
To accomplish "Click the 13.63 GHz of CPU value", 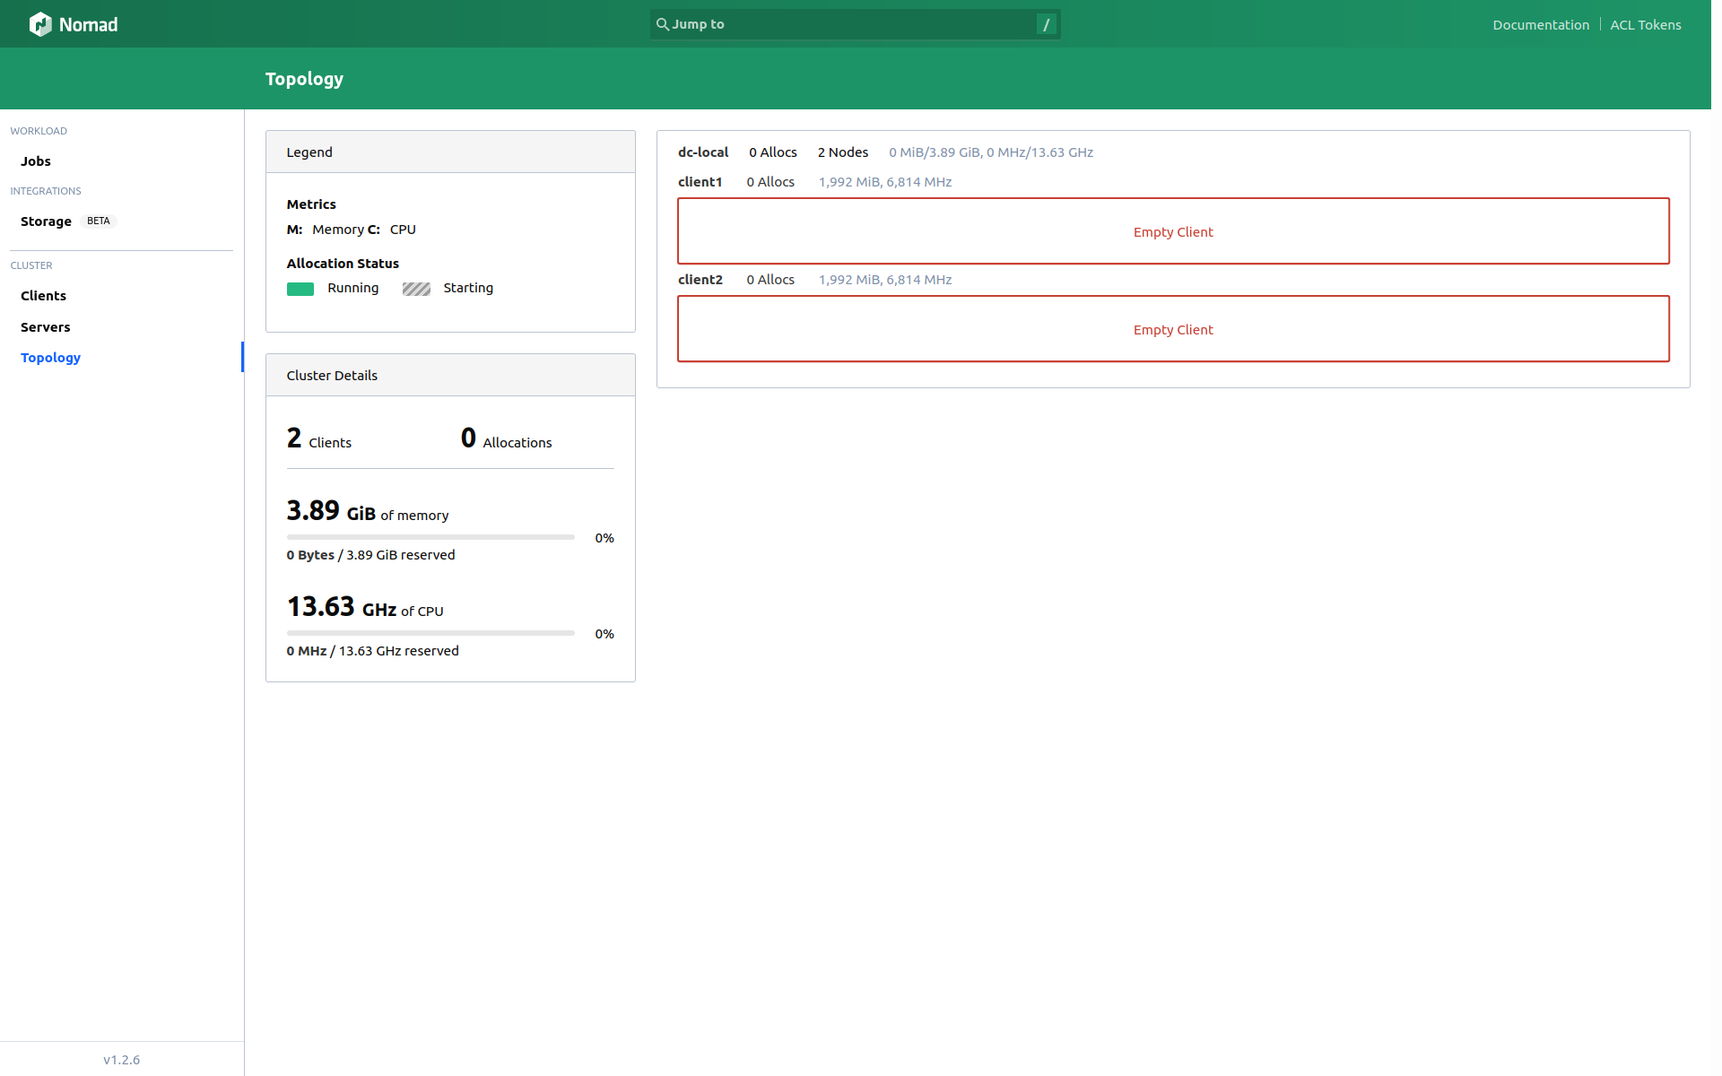I will (x=365, y=607).
